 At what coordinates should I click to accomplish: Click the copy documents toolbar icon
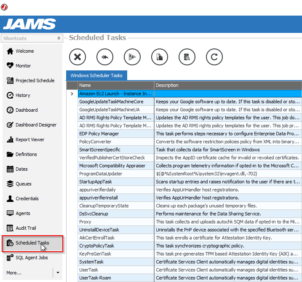160,57
